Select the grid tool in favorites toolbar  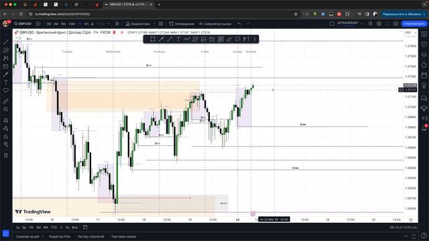coord(221,39)
